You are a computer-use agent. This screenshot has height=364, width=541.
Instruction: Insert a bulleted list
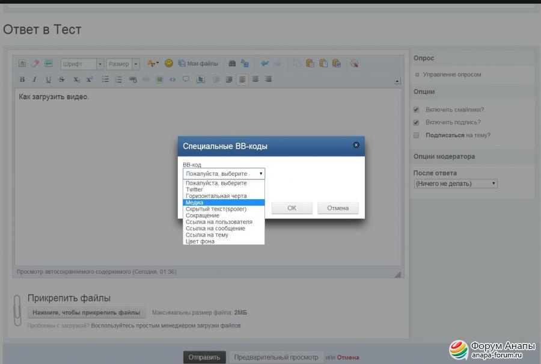pos(105,79)
